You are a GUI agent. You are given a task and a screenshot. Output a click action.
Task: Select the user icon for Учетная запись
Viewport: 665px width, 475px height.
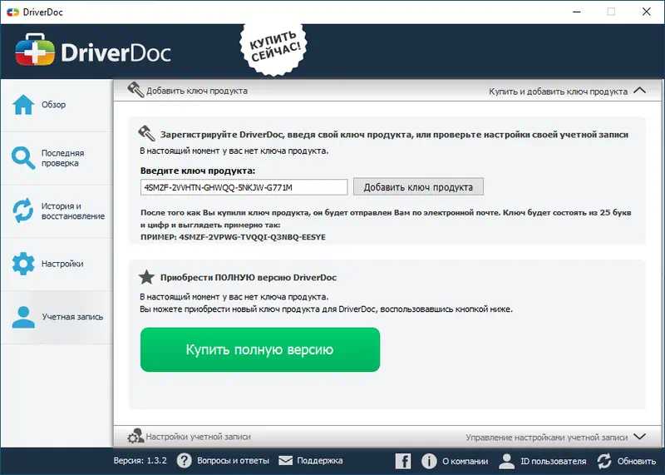pyautogui.click(x=23, y=317)
